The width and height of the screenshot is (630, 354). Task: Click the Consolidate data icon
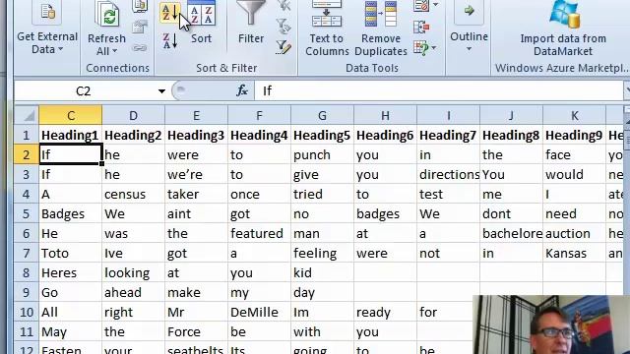(x=421, y=28)
